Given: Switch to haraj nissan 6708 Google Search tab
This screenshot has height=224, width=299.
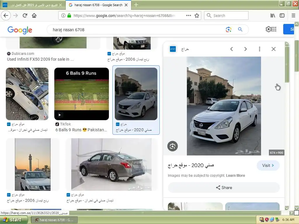Looking at the screenshot, I should (98, 5).
